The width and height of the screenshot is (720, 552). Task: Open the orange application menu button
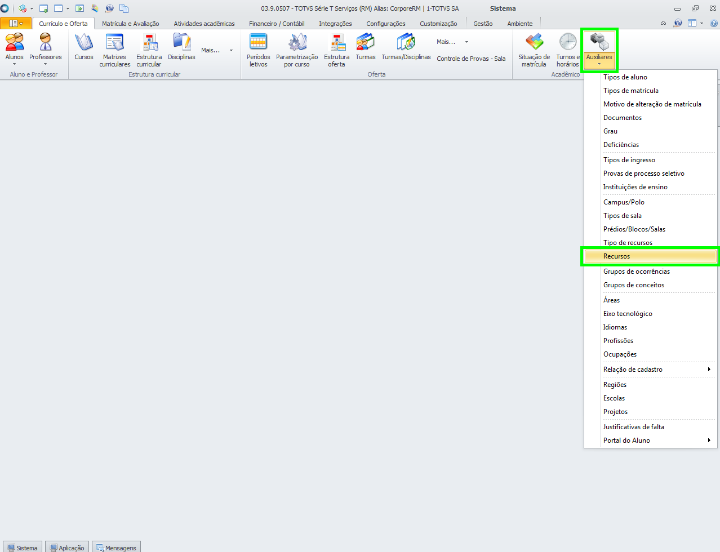click(x=16, y=23)
